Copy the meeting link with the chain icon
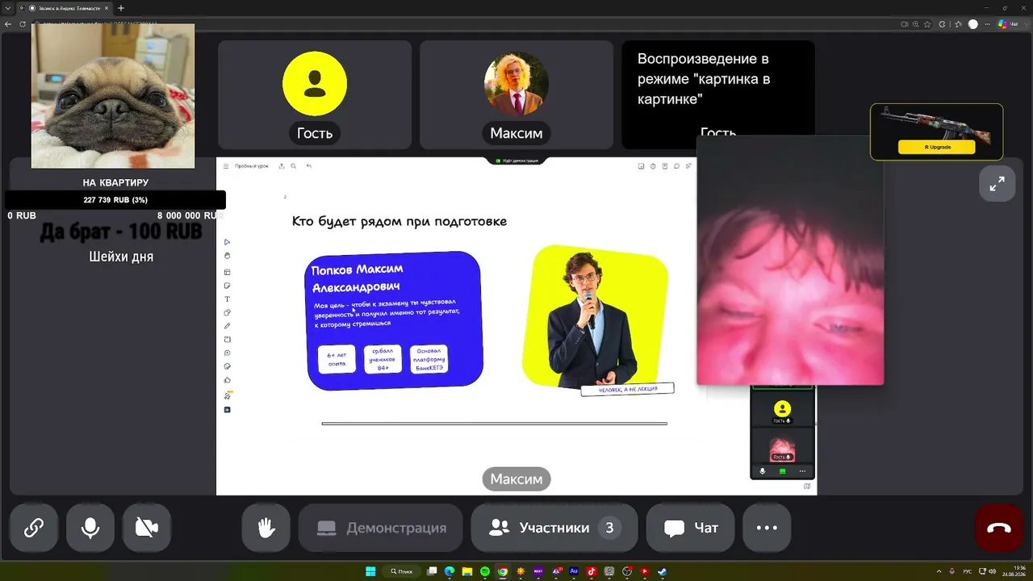Viewport: 1033px width, 581px height. pyautogui.click(x=34, y=528)
